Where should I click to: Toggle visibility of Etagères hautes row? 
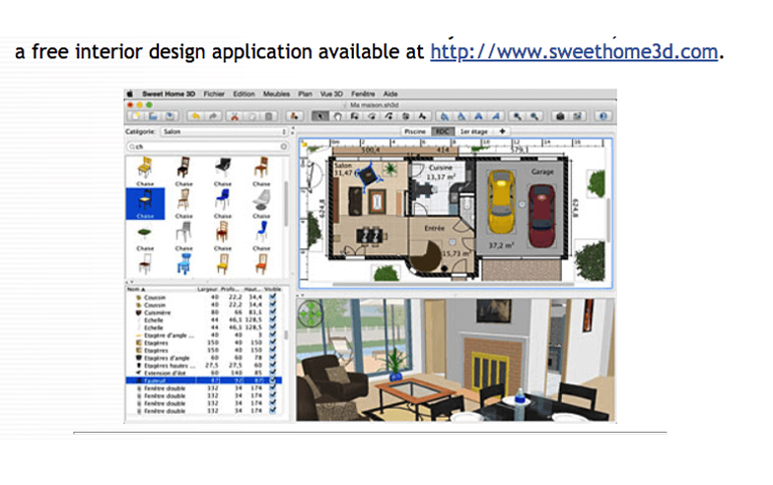point(272,366)
